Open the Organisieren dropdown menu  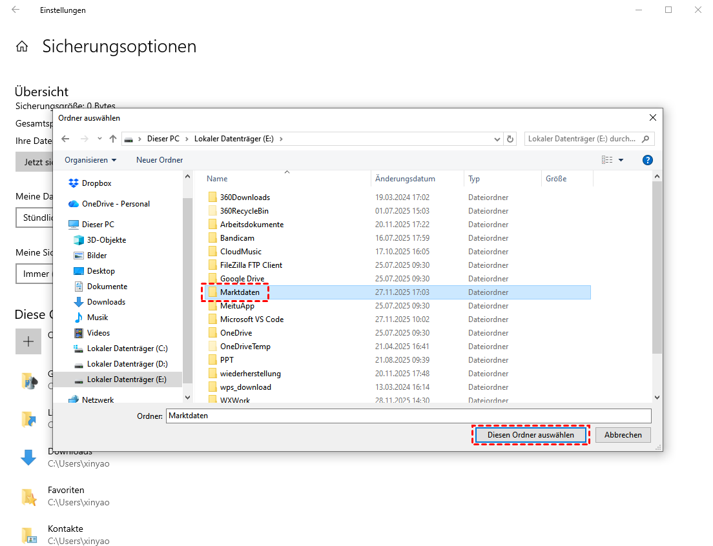click(x=90, y=160)
